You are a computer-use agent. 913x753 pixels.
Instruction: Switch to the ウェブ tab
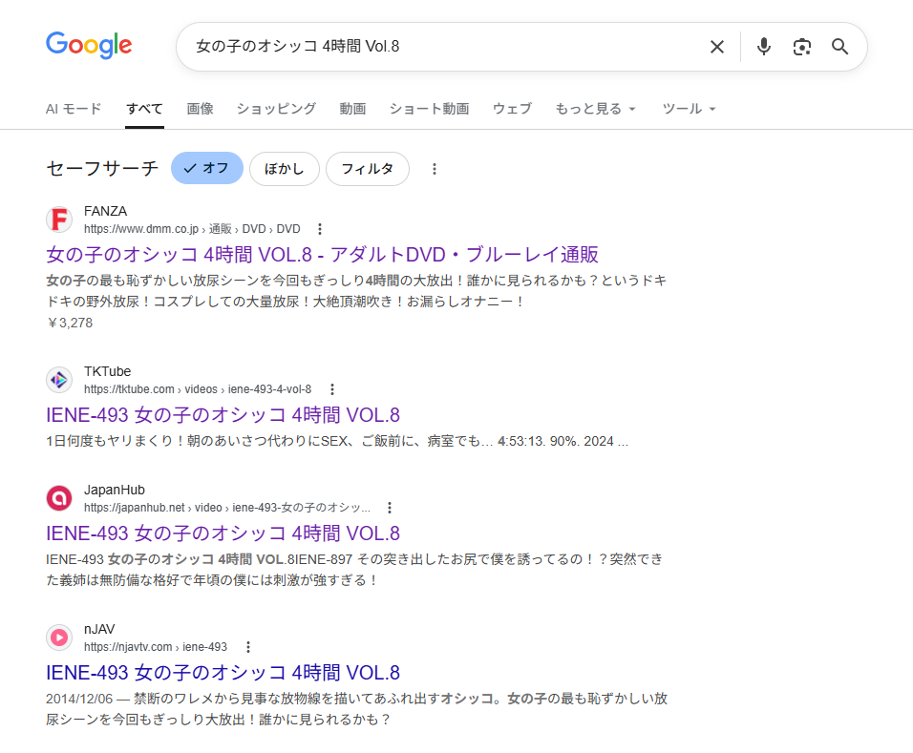click(513, 109)
